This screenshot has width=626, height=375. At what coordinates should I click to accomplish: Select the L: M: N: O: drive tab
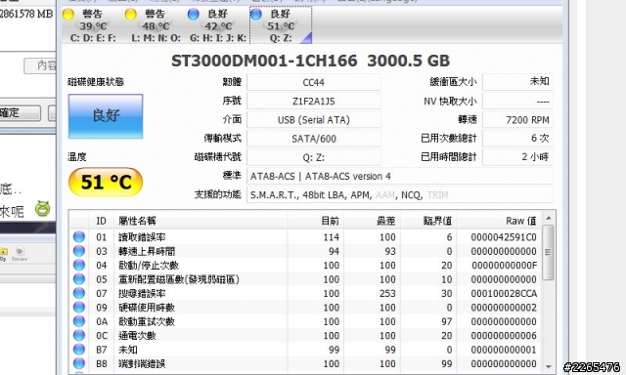pyautogui.click(x=156, y=25)
